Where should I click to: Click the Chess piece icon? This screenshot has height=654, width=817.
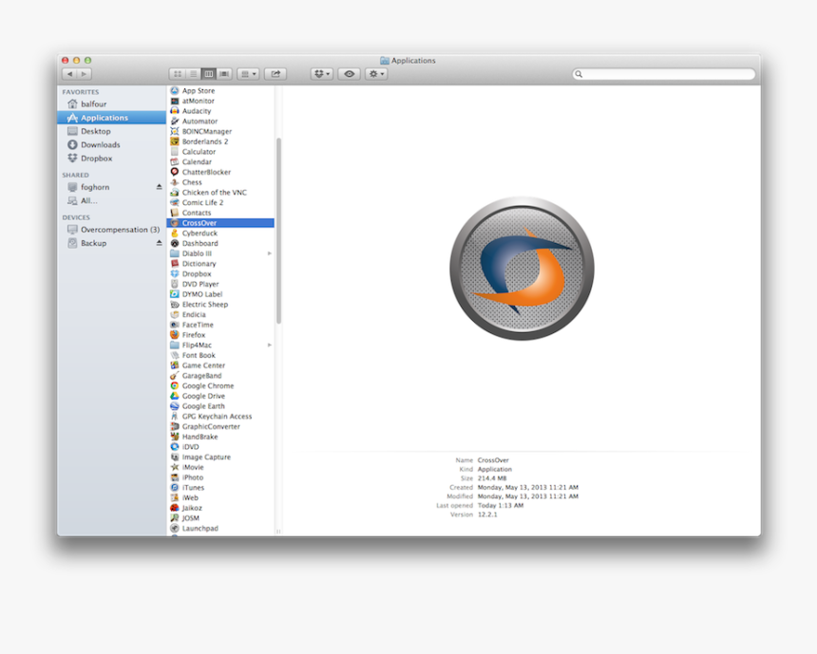[175, 182]
